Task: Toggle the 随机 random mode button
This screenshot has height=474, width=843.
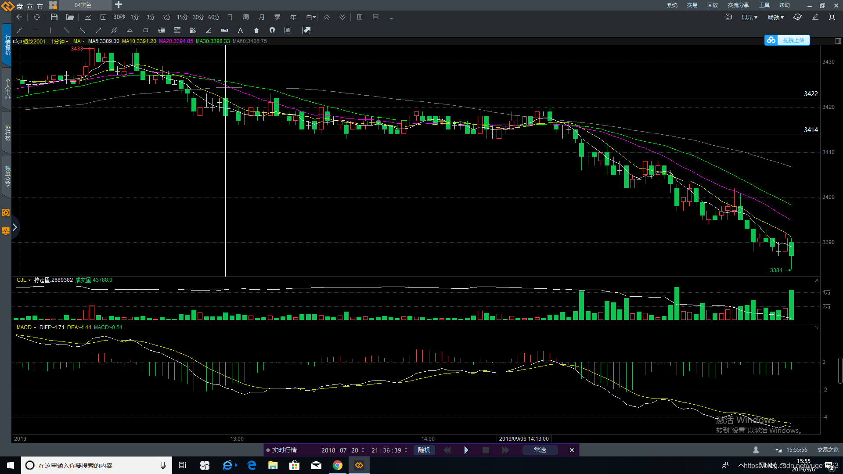Action: (x=424, y=450)
